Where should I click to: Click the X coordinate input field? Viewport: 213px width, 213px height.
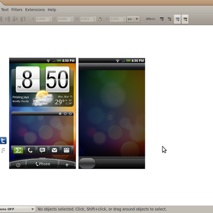point(43,19)
